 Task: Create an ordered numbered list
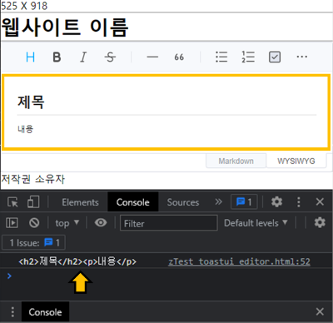pyautogui.click(x=248, y=57)
